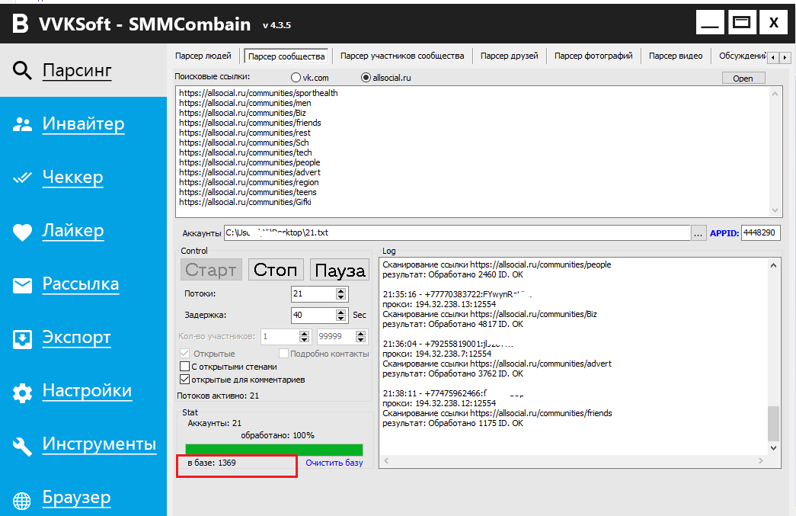The height and width of the screenshot is (516, 796).
Task: Click the Open button
Action: click(743, 79)
